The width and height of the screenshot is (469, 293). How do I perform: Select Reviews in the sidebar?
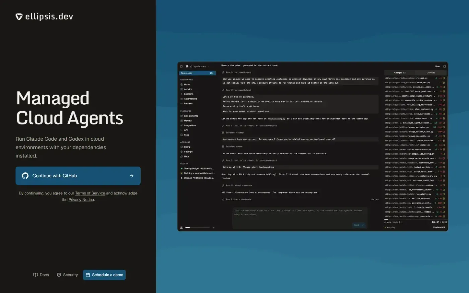tap(187, 103)
